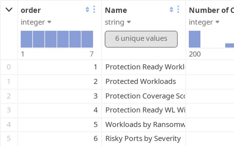Image resolution: width=234 pixels, height=146 pixels.
Task: Click Protection Coverage Score cell
Action: click(144, 96)
